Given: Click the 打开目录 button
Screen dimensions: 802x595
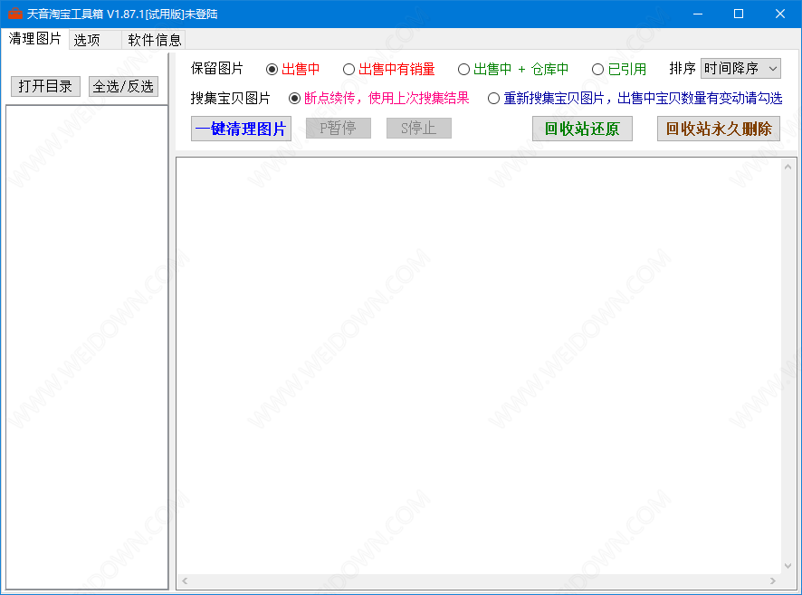Looking at the screenshot, I should 45,86.
